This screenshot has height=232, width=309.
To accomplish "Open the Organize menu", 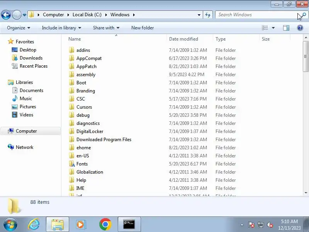I will pyautogui.click(x=19, y=28).
